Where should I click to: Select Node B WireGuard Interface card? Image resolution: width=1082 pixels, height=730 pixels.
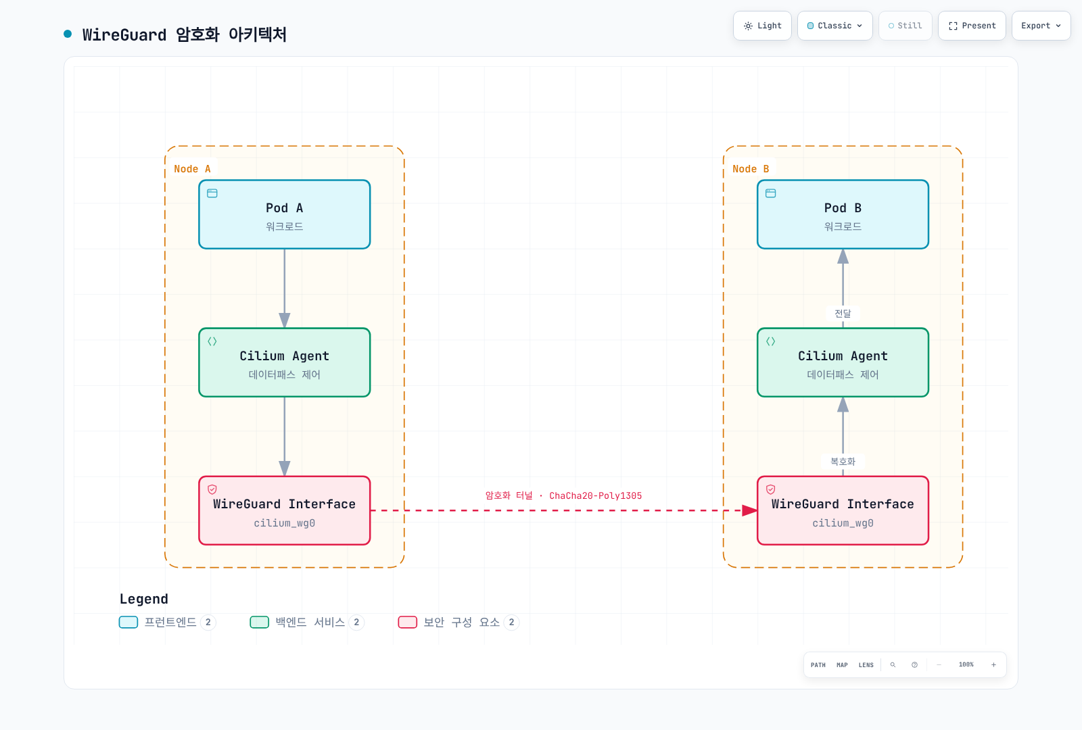tap(843, 510)
